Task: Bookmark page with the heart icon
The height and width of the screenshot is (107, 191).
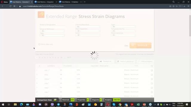Action: point(180,6)
